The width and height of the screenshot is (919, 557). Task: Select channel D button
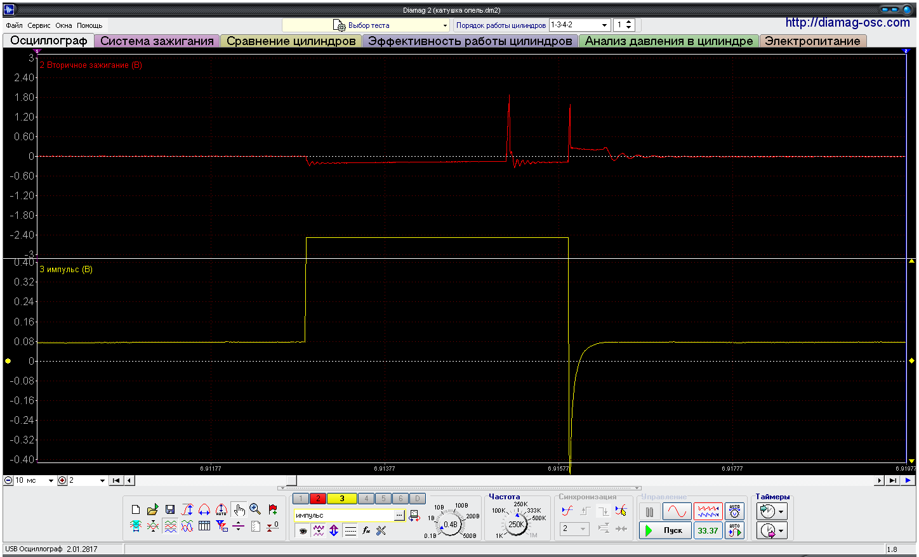[417, 499]
